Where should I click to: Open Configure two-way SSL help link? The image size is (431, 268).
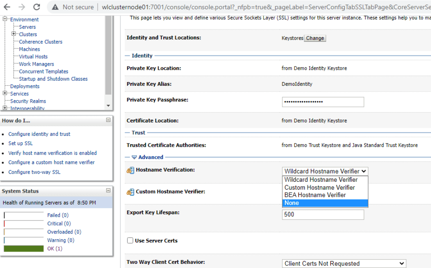click(x=34, y=172)
